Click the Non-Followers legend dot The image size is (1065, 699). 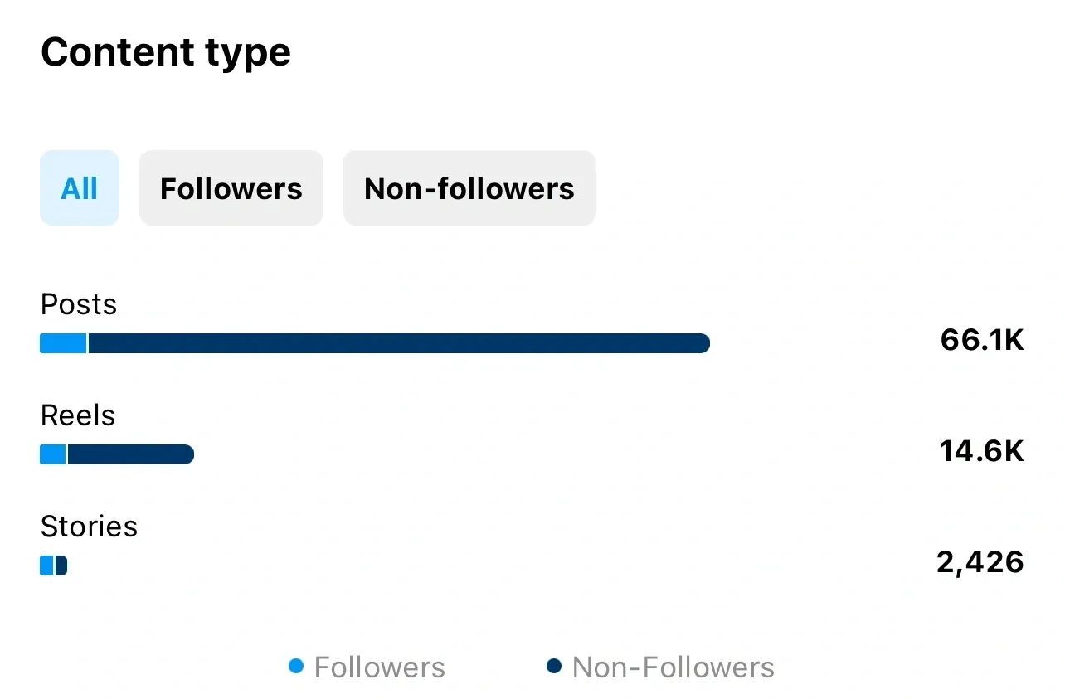[x=554, y=666]
